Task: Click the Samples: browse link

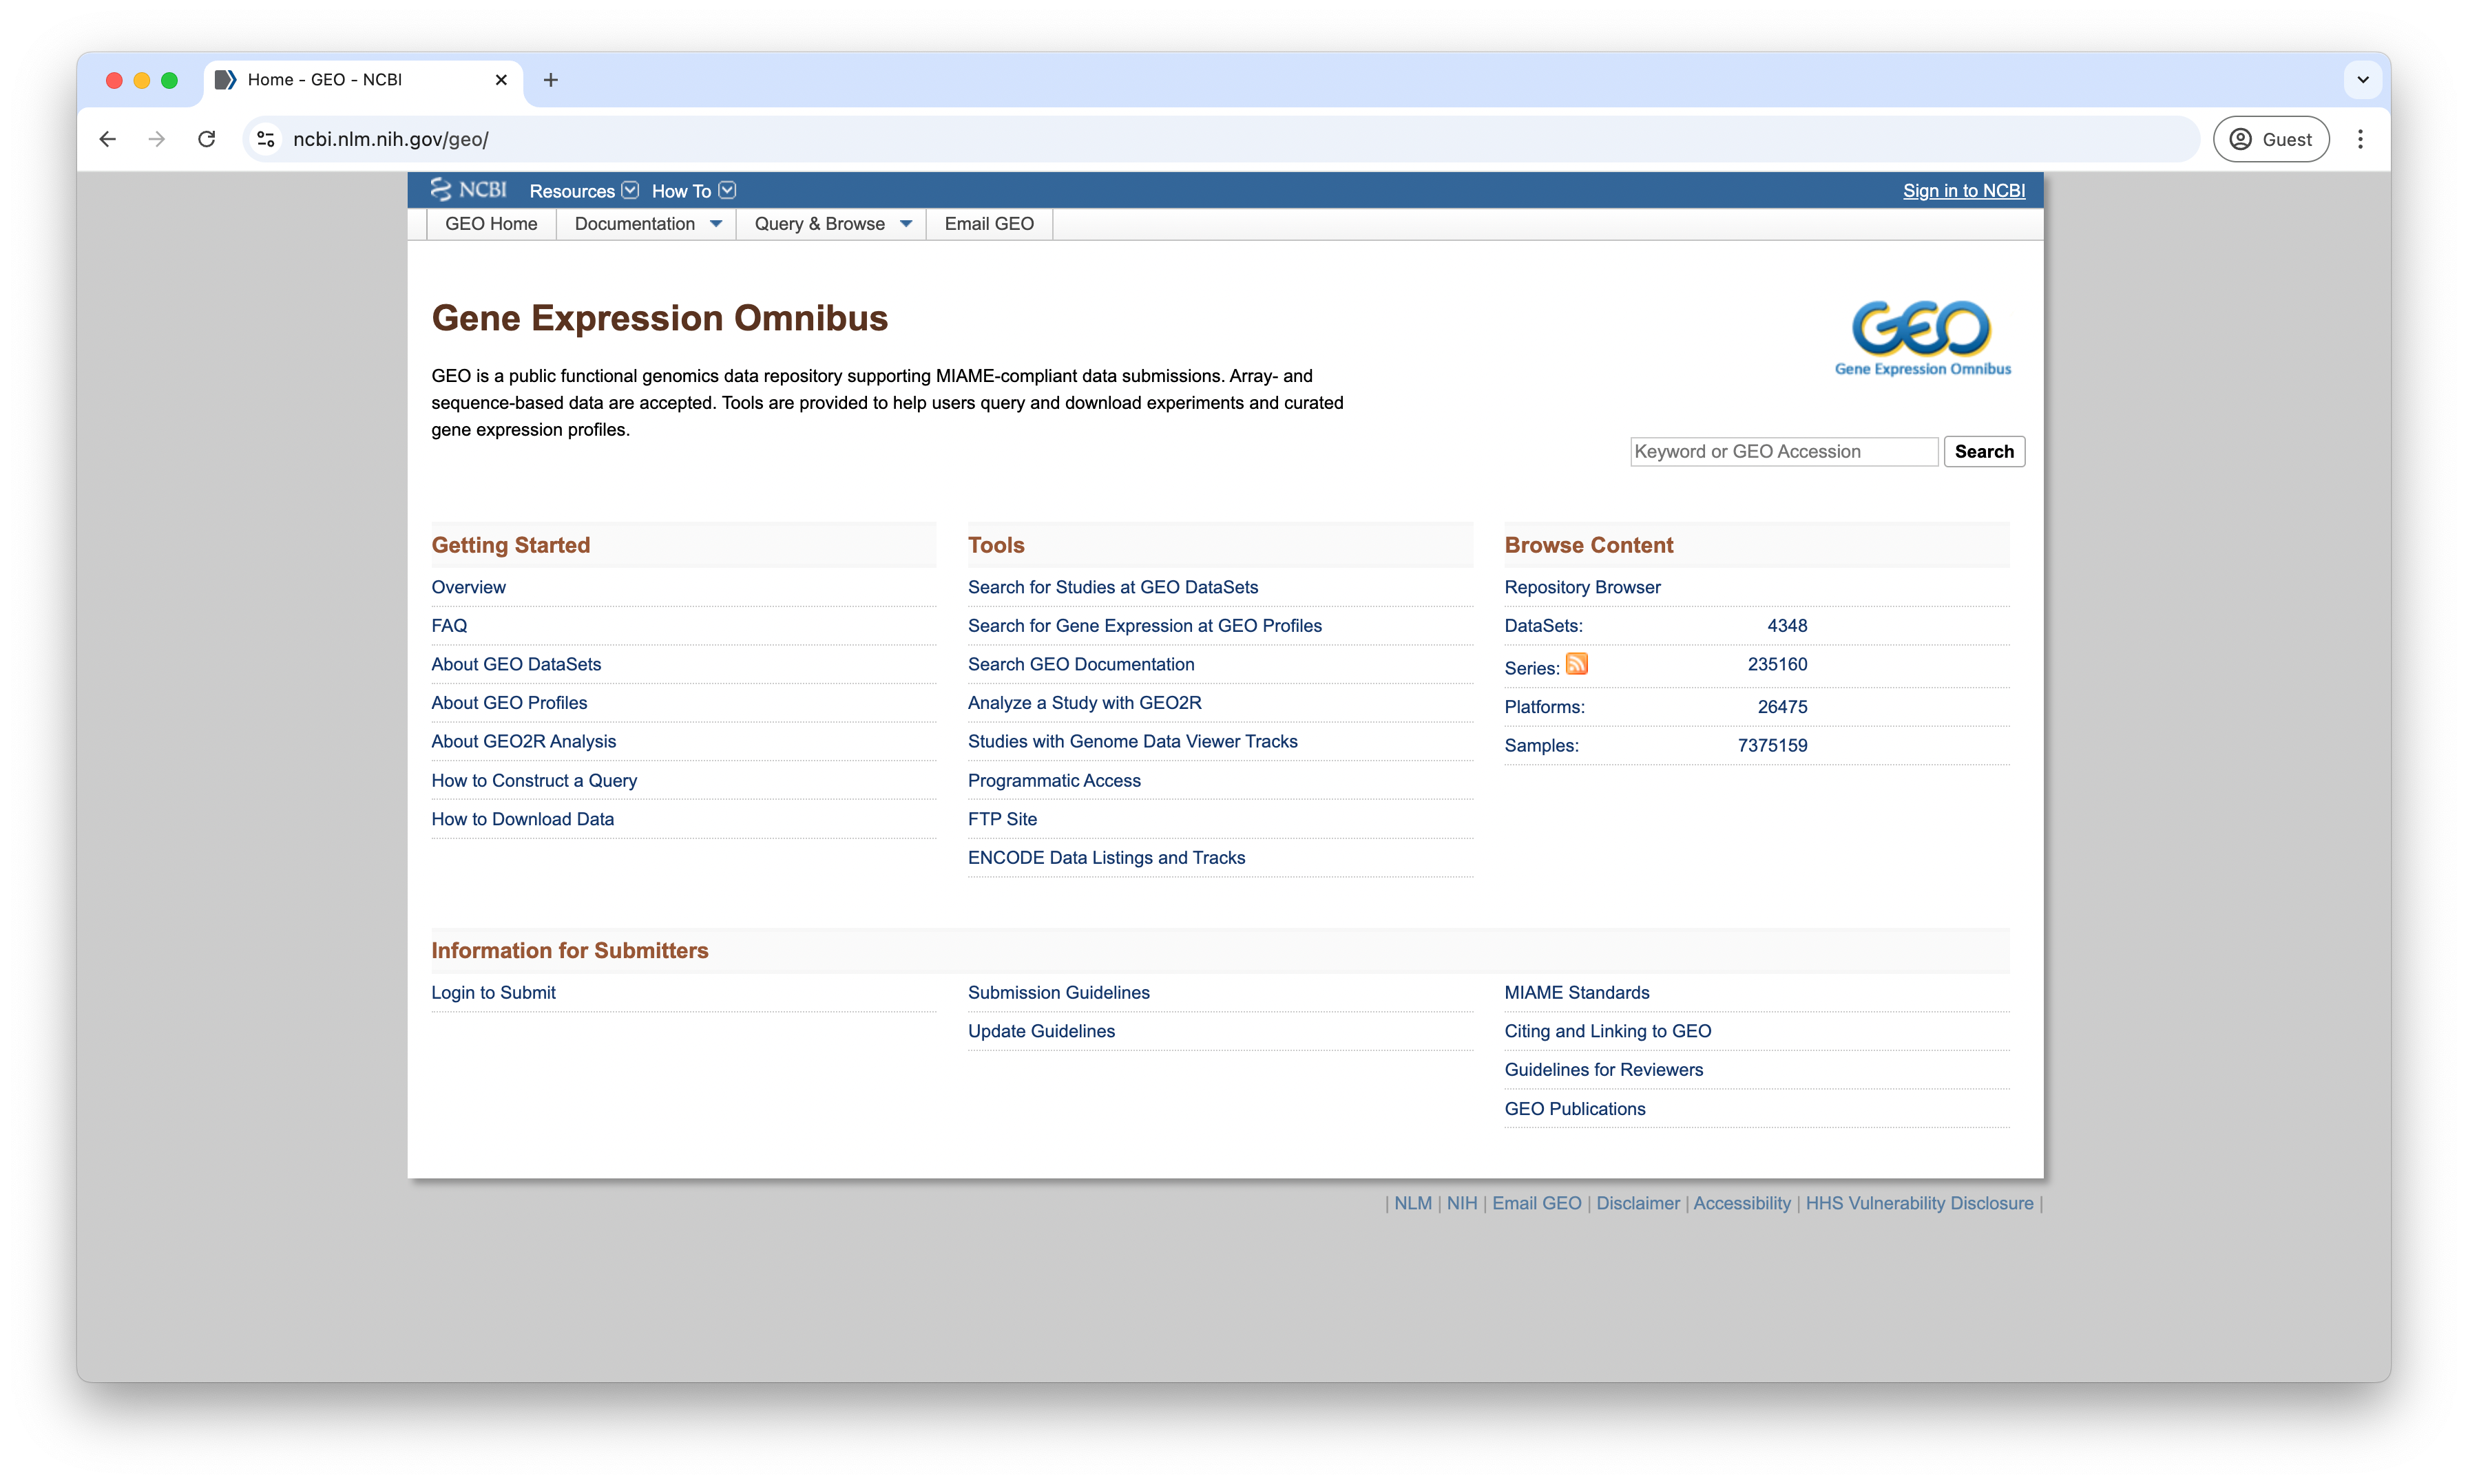Action: 1540,746
